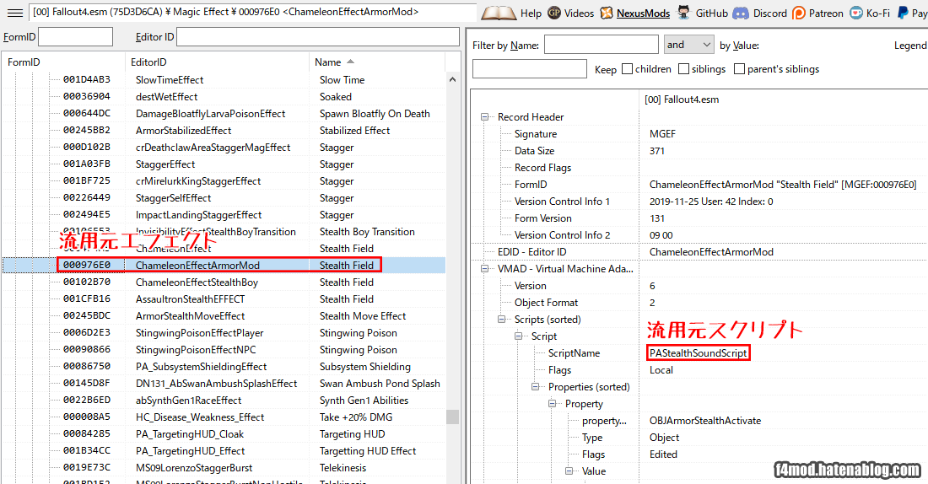Select the StingwingPoisonEffectPlayer record row
Screen dimensions: 928x484
tap(224, 332)
